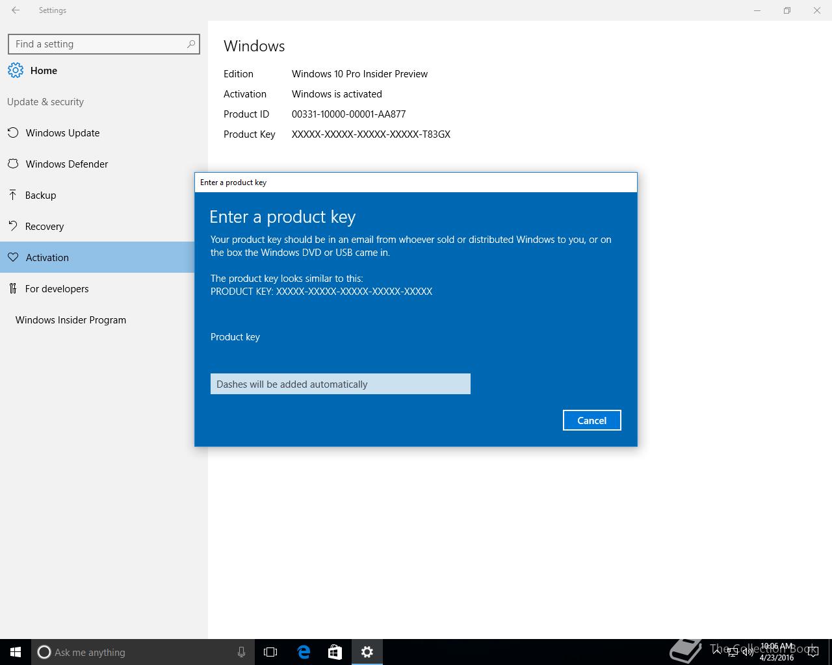The width and height of the screenshot is (832, 665).
Task: Click the product key input field
Action: pos(341,384)
